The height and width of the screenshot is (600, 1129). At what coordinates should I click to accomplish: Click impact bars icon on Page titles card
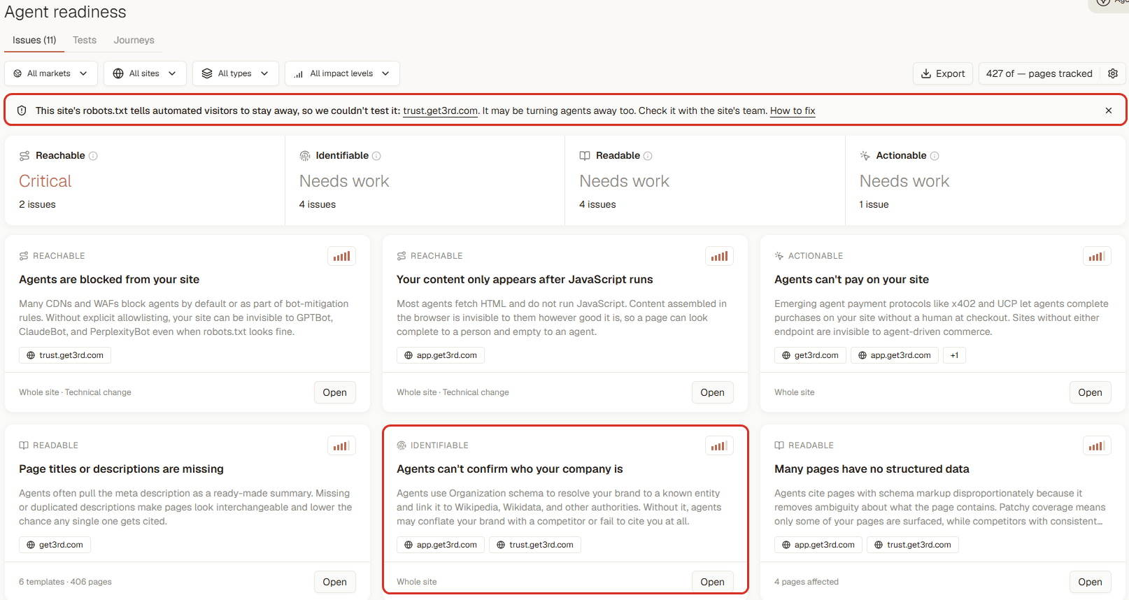341,445
